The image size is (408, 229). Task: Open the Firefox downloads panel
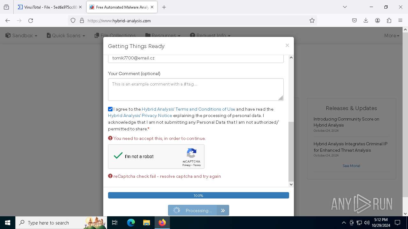[x=366, y=20]
